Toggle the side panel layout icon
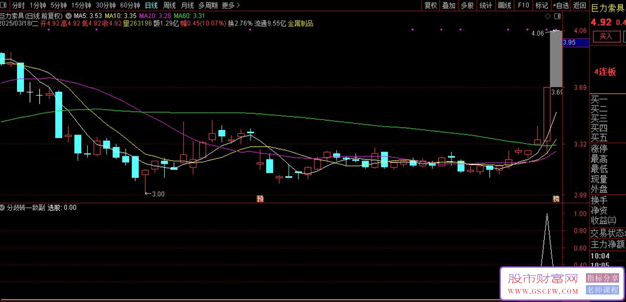Viewport: 626px width, 302px height. pyautogui.click(x=558, y=16)
